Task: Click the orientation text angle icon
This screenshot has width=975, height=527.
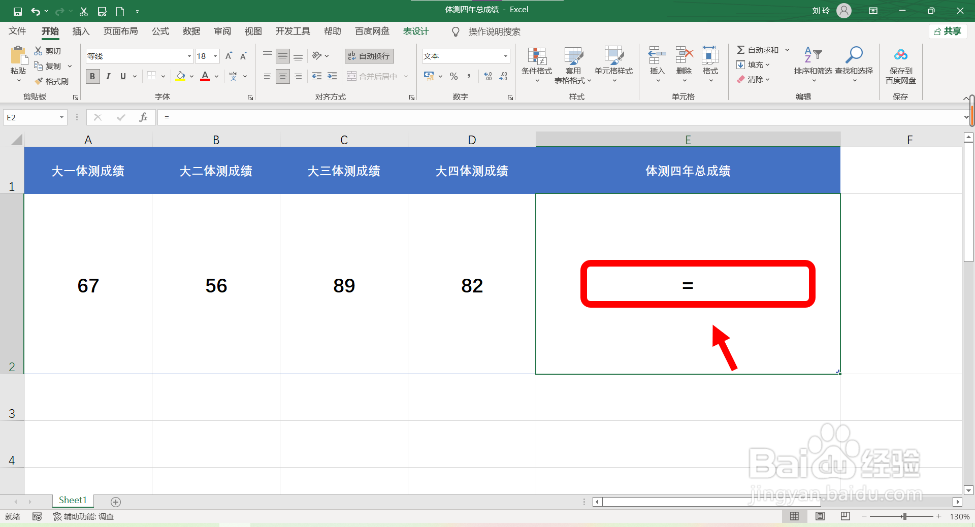Action: click(317, 56)
